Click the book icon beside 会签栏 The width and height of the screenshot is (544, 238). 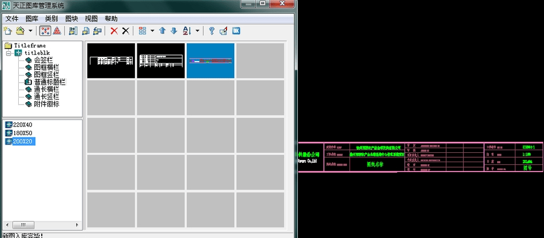point(29,60)
